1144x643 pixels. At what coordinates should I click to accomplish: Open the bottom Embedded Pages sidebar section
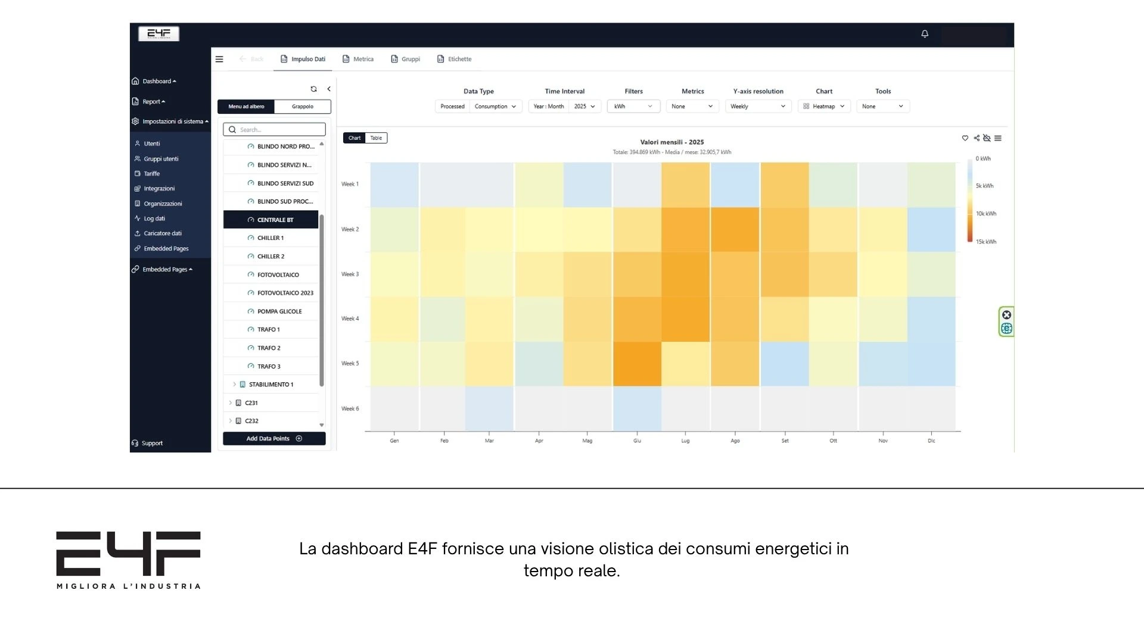162,270
